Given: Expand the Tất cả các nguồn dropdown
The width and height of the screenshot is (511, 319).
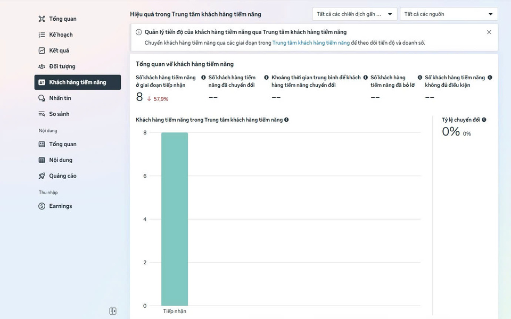Looking at the screenshot, I should (x=448, y=14).
